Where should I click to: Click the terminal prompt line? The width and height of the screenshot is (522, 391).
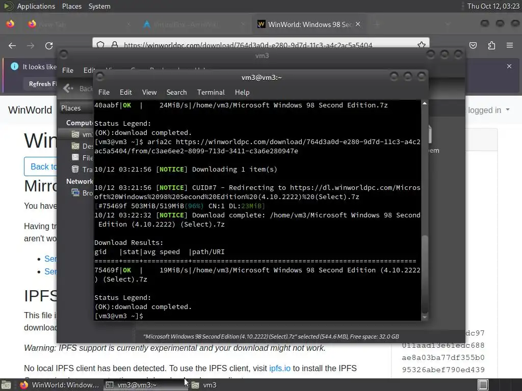[x=119, y=316]
